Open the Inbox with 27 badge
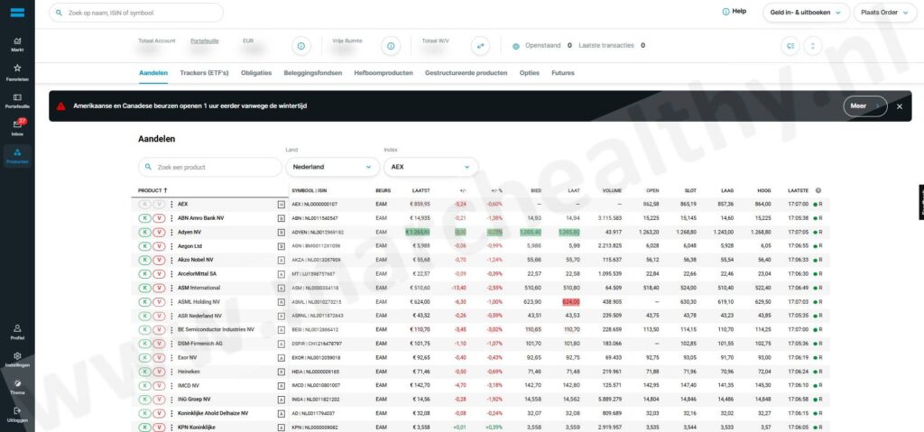The height and width of the screenshot is (432, 924). click(x=17, y=128)
